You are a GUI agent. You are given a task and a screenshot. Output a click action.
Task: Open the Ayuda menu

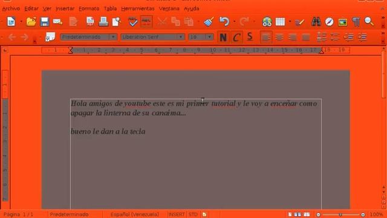[192, 8]
